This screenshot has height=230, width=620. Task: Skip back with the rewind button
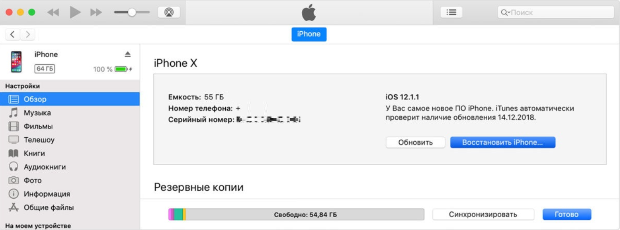[53, 12]
